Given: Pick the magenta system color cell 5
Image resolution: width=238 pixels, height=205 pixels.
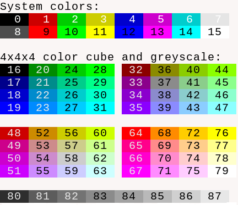Looking at the screenshot, I should pos(158,19).
